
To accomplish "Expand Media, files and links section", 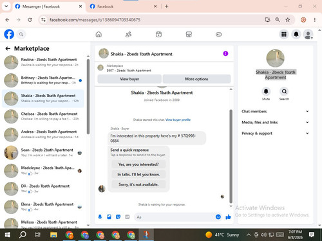I will pos(275,122).
